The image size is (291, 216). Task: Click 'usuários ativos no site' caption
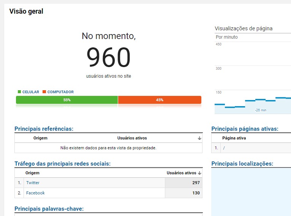pos(109,76)
